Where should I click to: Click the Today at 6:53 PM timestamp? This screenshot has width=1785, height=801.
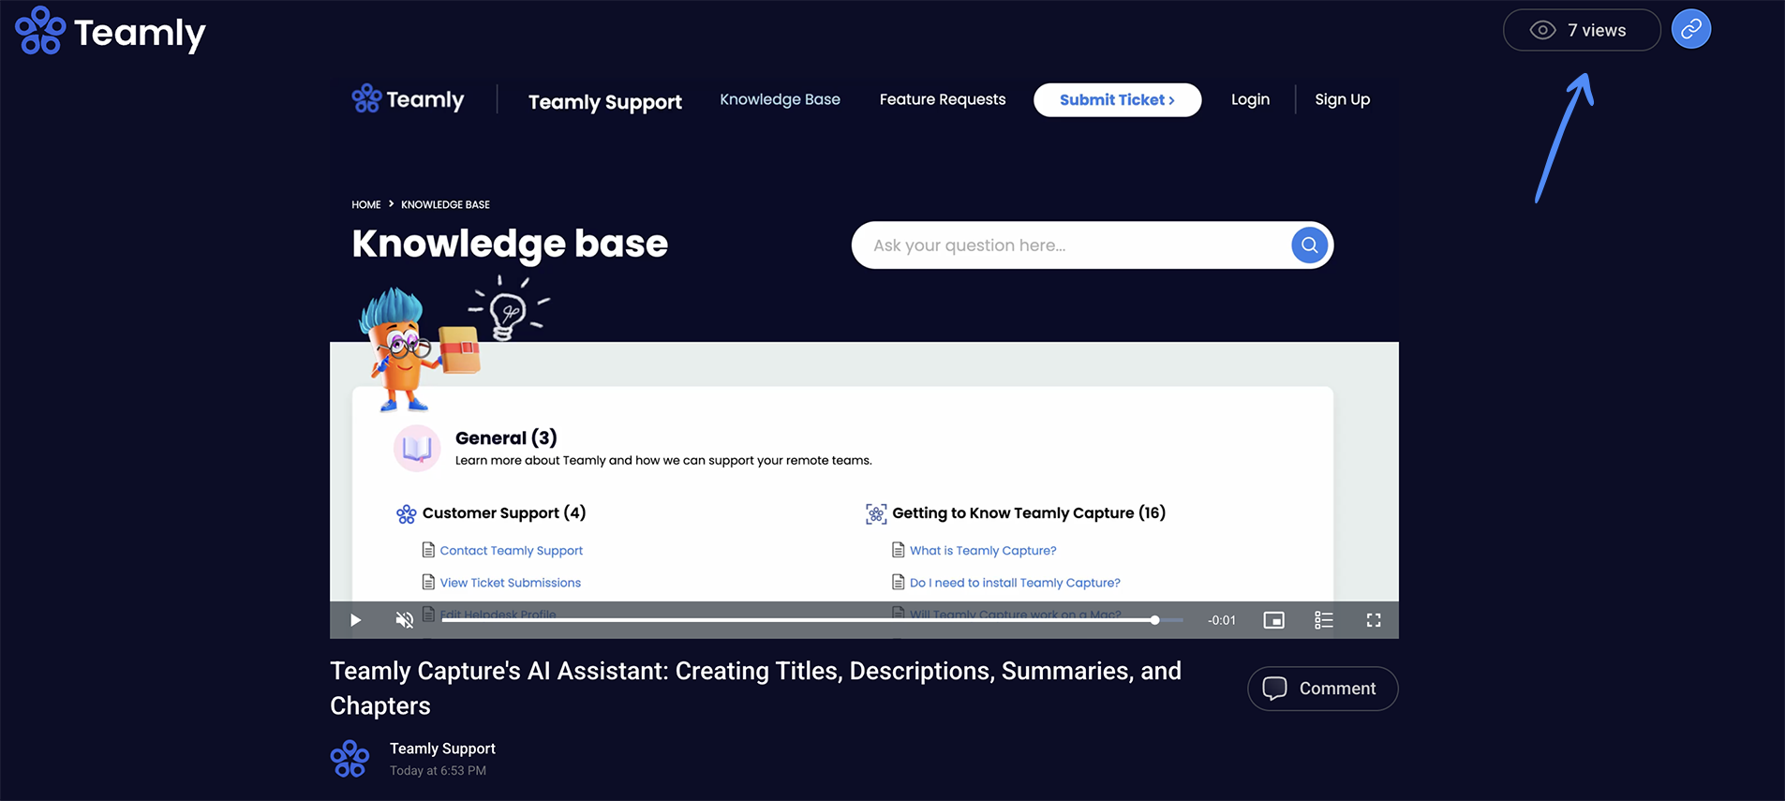438,771
